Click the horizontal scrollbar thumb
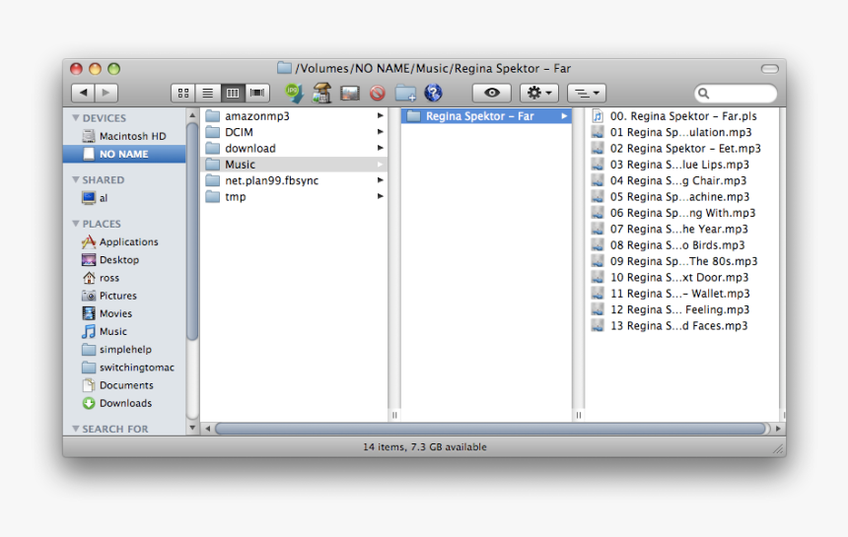Screen dimensions: 848x537 tap(491, 429)
